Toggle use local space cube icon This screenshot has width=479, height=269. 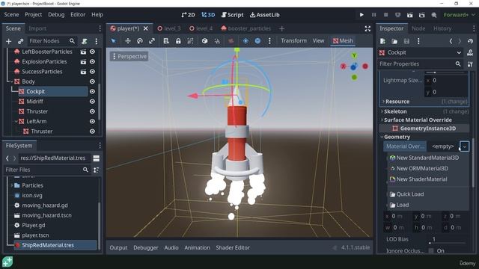coord(204,41)
